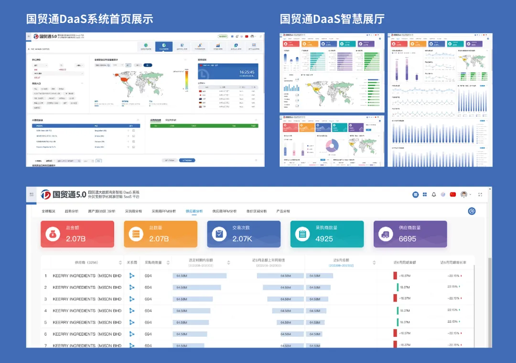Click the truck icon on the 供应商数量 card
Screen dimensions: 516x363
(386, 234)
